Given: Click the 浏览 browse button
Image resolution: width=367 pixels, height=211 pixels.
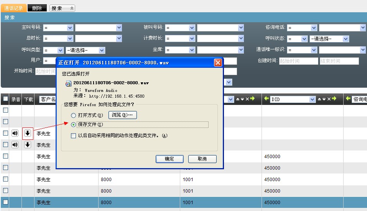Looking at the screenshot, I should [123, 115].
